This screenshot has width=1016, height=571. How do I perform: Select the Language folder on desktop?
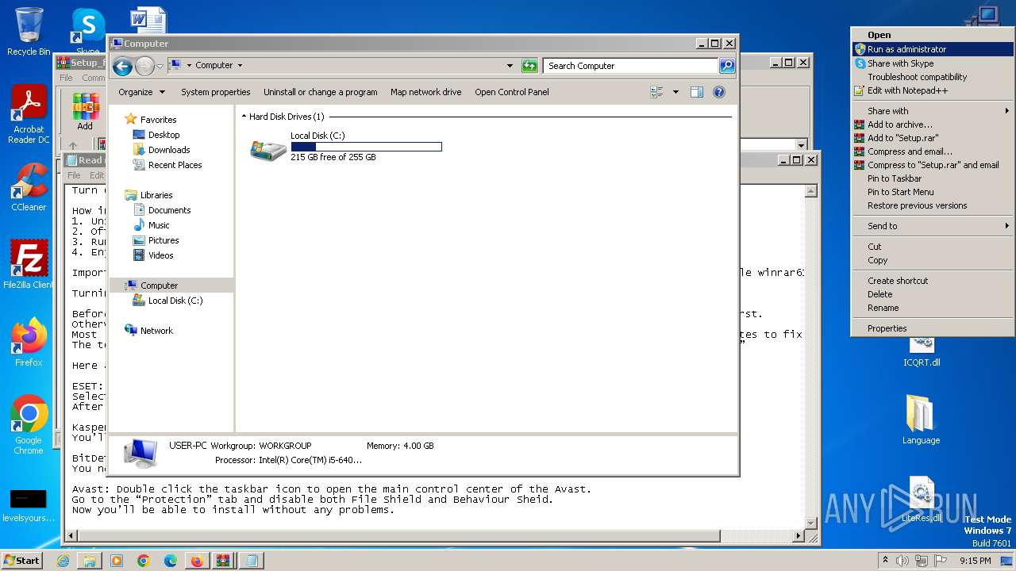tap(921, 420)
